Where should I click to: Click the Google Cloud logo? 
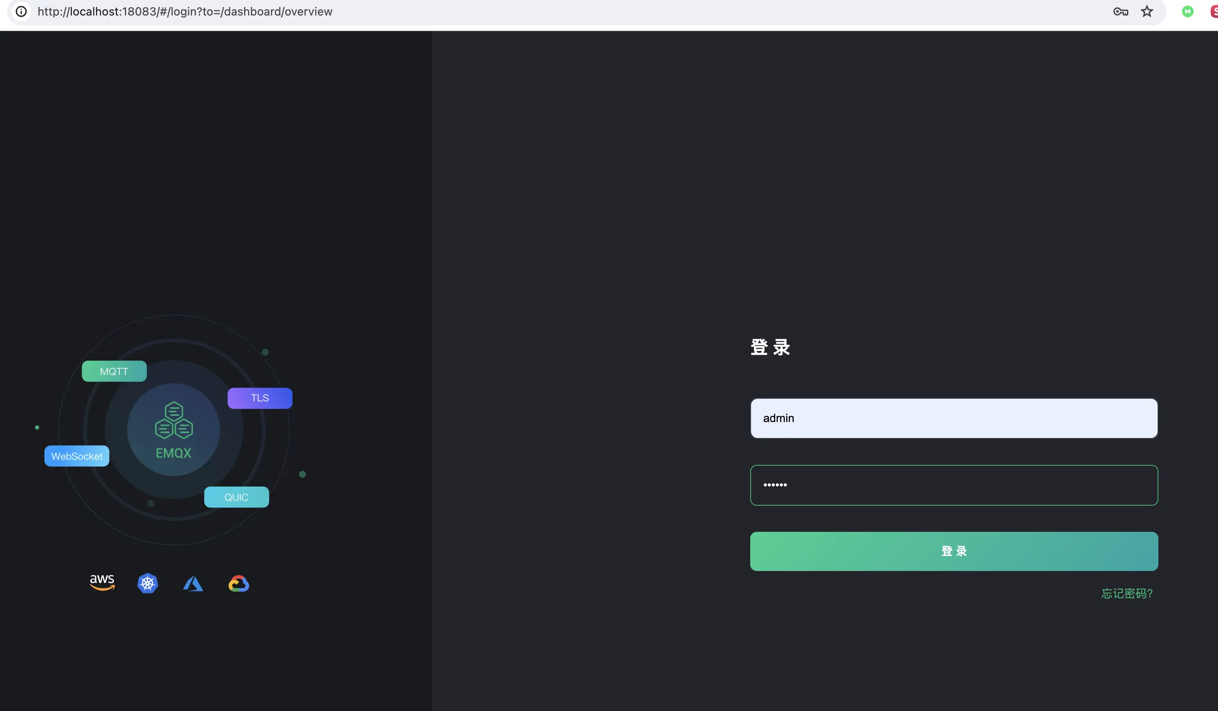(x=239, y=584)
